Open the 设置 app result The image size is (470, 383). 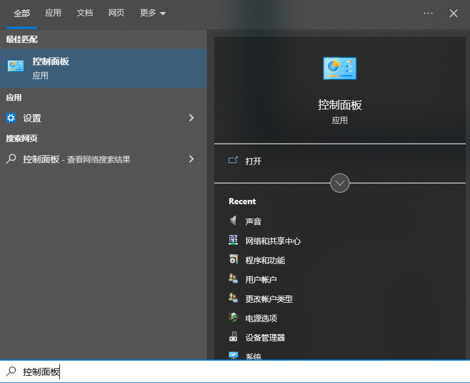click(103, 118)
